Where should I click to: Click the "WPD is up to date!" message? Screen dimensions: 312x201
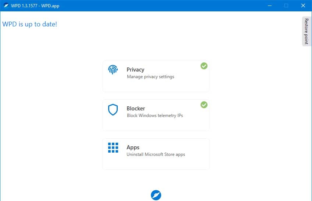pos(30,24)
